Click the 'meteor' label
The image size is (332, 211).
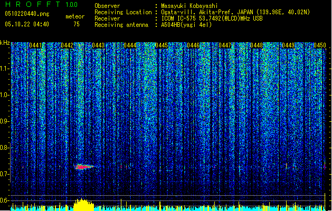pyautogui.click(x=75, y=16)
